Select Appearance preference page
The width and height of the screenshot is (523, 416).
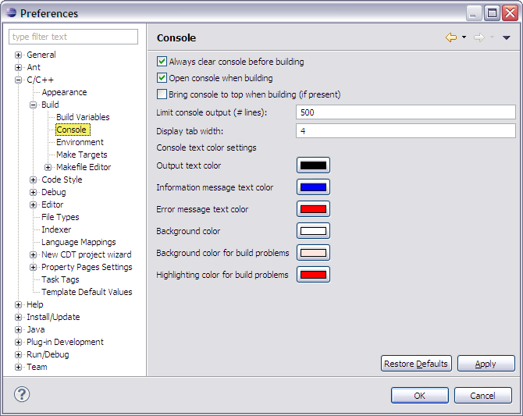click(x=64, y=92)
